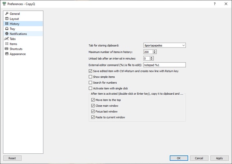Click the unload tab interval value field
This screenshot has width=232, height=164.
click(x=146, y=58)
